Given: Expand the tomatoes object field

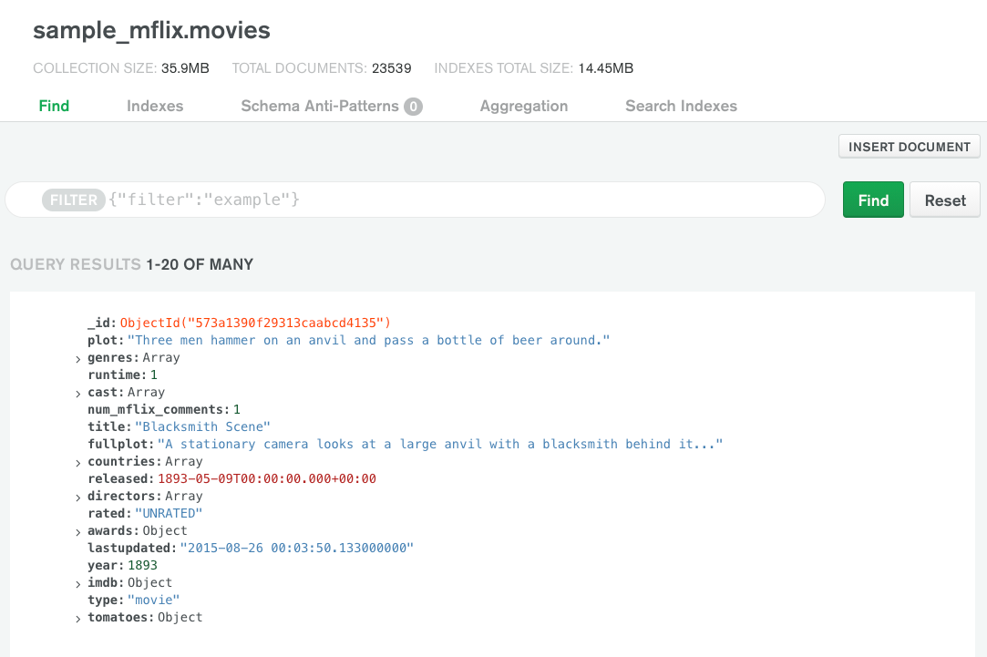Looking at the screenshot, I should click(78, 620).
